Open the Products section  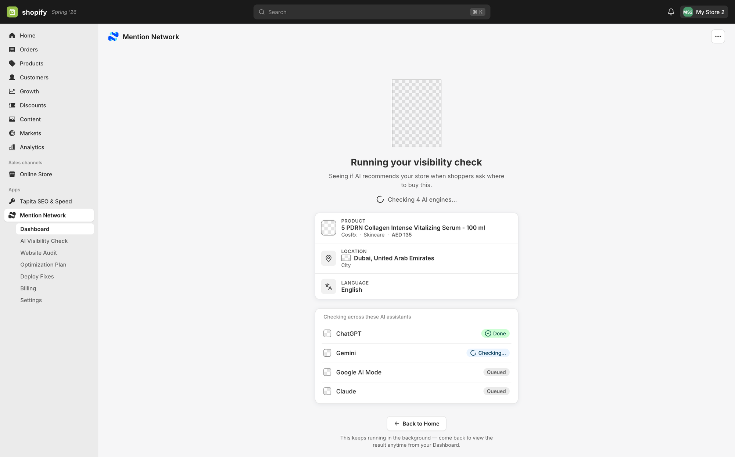point(49,64)
